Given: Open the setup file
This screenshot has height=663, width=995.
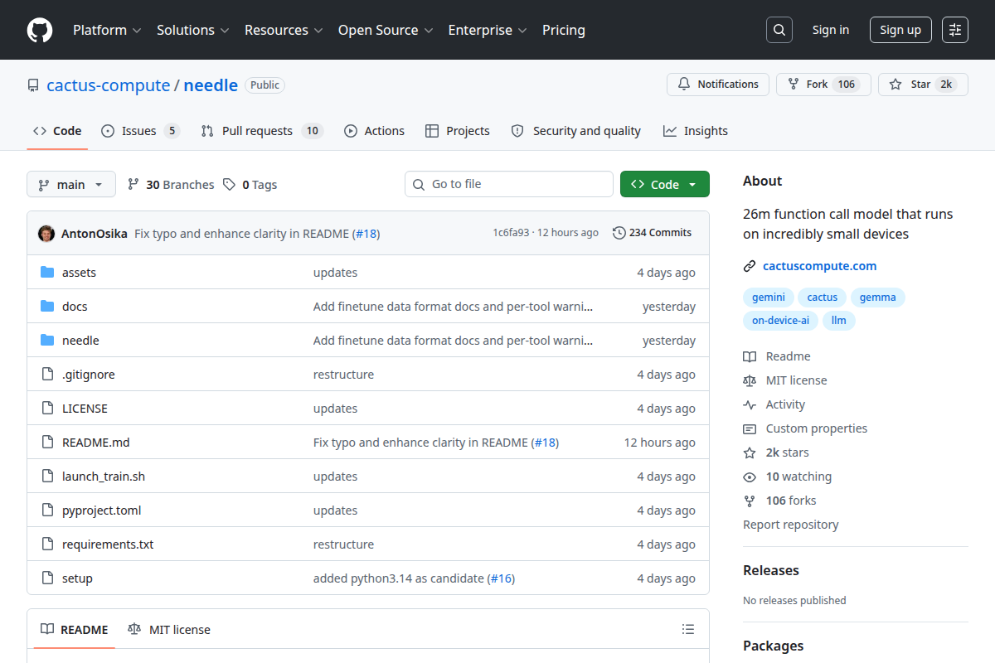Looking at the screenshot, I should point(77,578).
